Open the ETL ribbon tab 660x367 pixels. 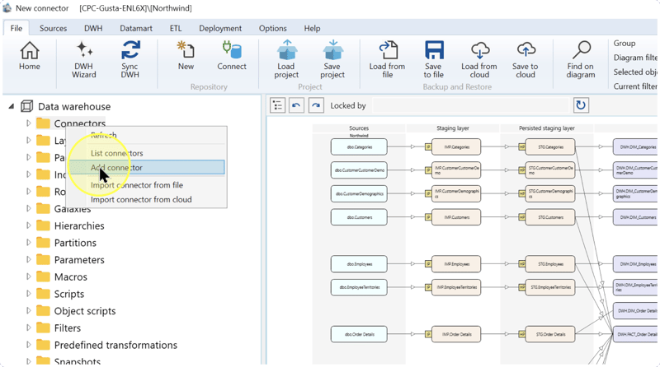tap(176, 28)
